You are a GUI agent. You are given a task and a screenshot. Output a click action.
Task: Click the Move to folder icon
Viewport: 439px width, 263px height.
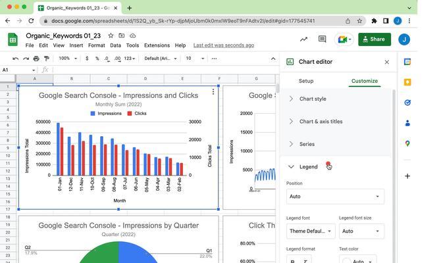pos(122,36)
